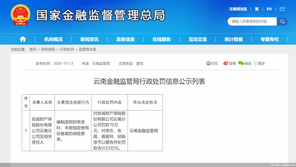This screenshot has height=167, width=296.
Task: Open the 统计数据 menu
Action: 234,39
